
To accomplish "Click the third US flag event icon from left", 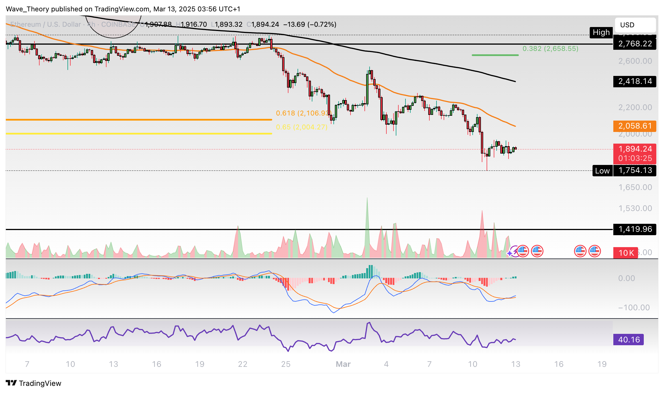I will tap(580, 251).
